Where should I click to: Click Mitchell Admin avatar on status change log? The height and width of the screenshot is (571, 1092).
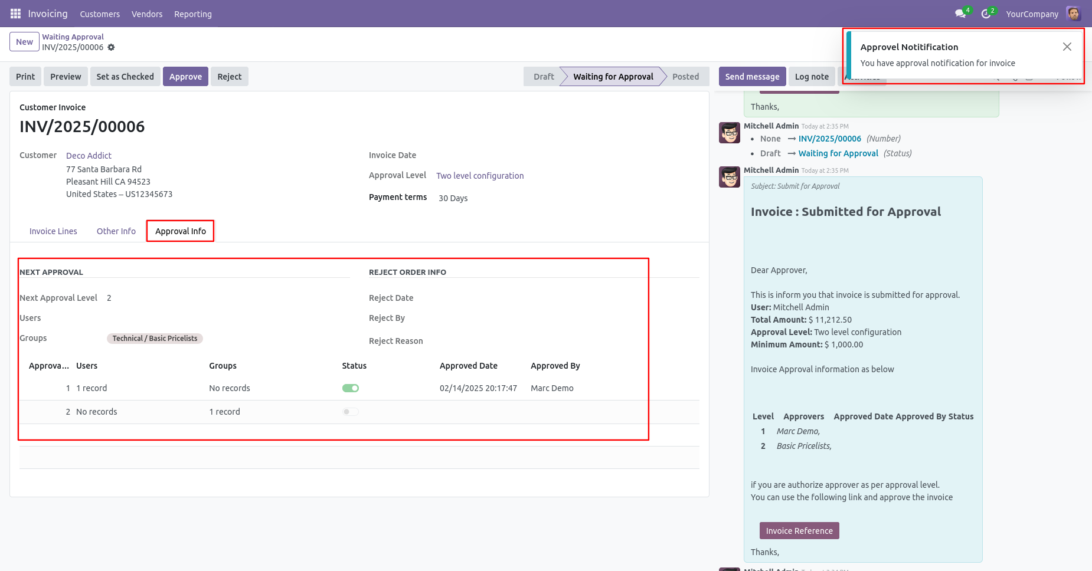point(730,133)
